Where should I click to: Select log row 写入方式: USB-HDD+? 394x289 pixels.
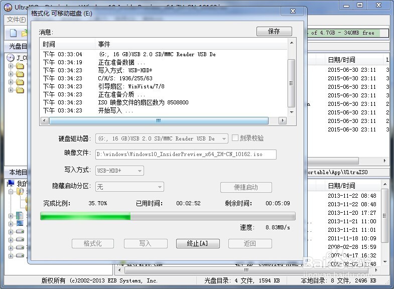click(164, 70)
